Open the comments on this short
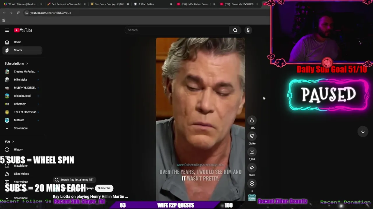This screenshot has height=209, width=373. [252, 152]
